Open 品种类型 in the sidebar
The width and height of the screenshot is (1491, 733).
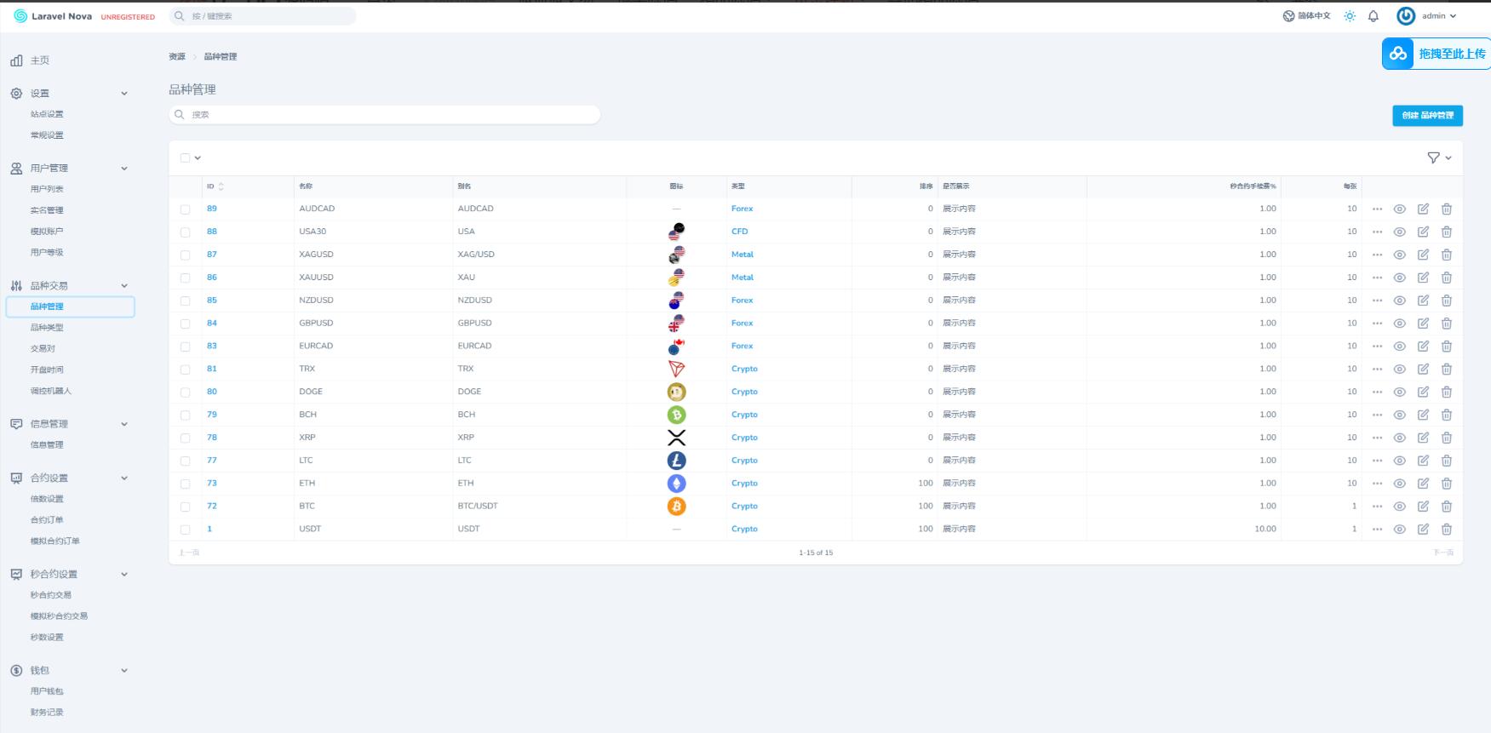pos(47,328)
